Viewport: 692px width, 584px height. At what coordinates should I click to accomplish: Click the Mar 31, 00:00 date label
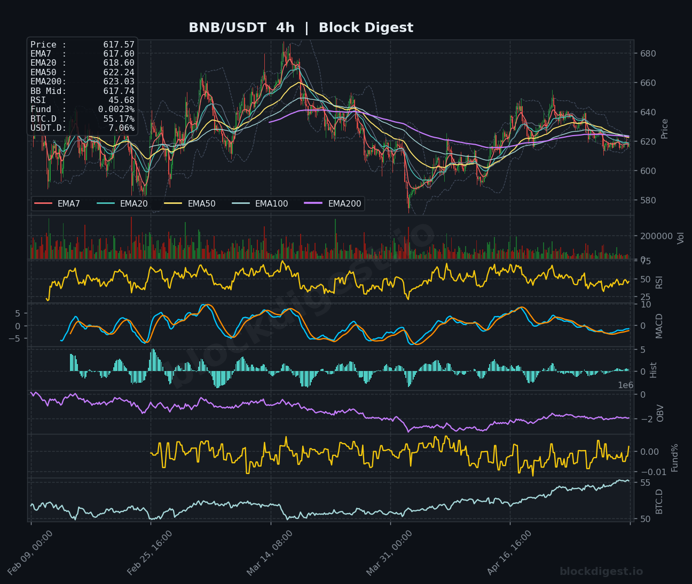click(389, 553)
